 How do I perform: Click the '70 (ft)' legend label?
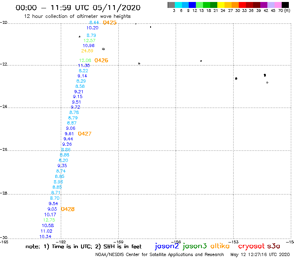click(284, 10)
